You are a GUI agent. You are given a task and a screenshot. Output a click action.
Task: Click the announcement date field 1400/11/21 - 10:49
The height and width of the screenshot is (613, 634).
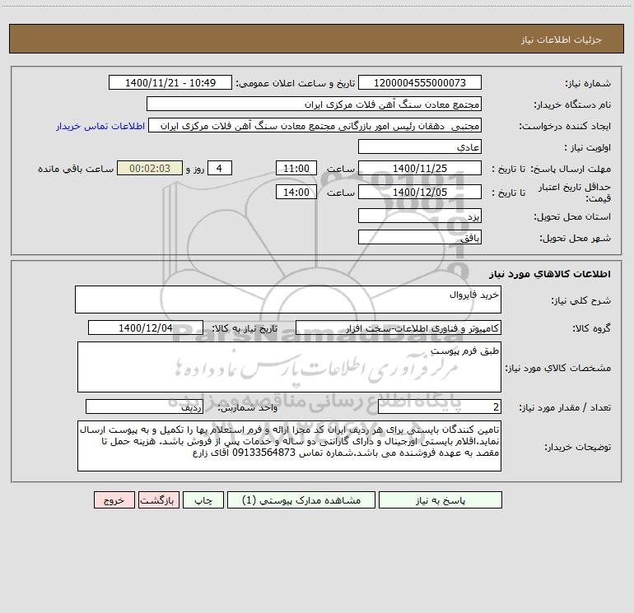coord(170,83)
